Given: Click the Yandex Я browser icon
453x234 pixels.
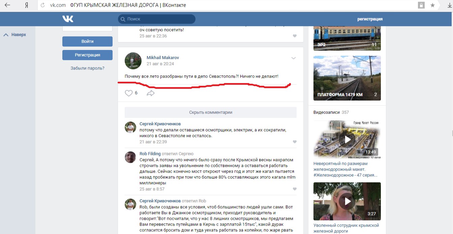Looking at the screenshot, I should [x=26, y=5].
